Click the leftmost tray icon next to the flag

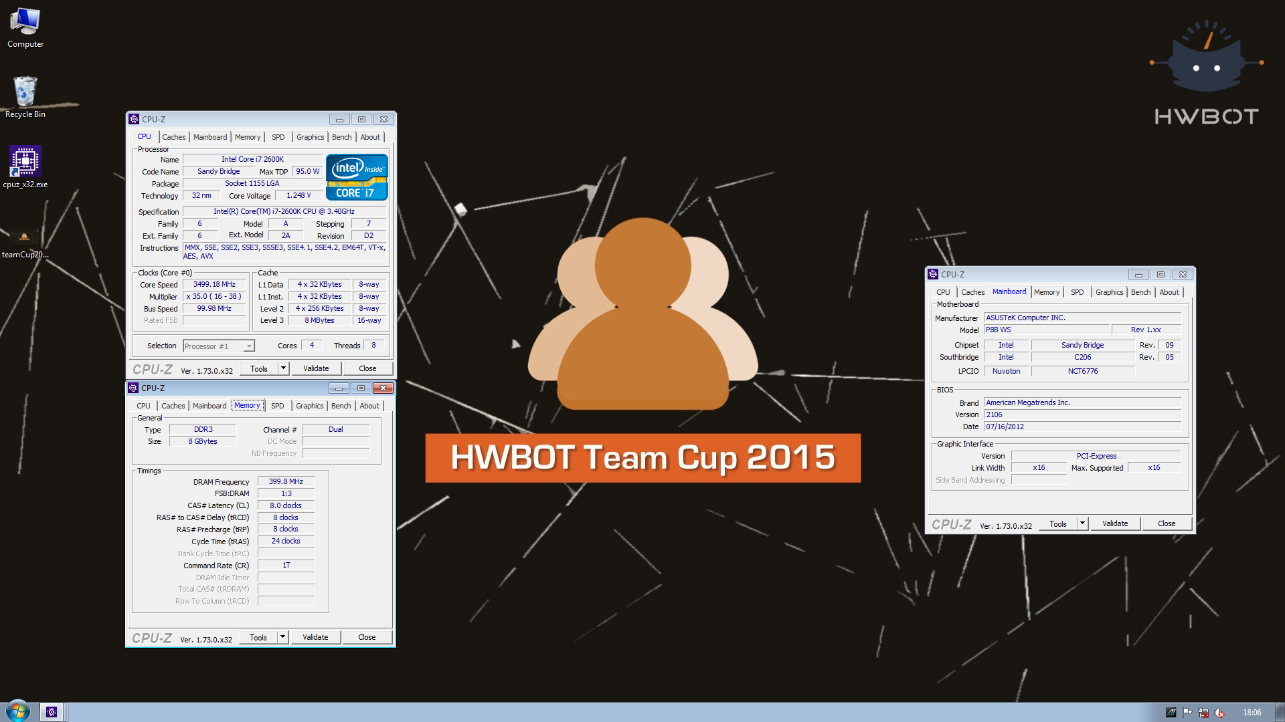click(x=1171, y=713)
